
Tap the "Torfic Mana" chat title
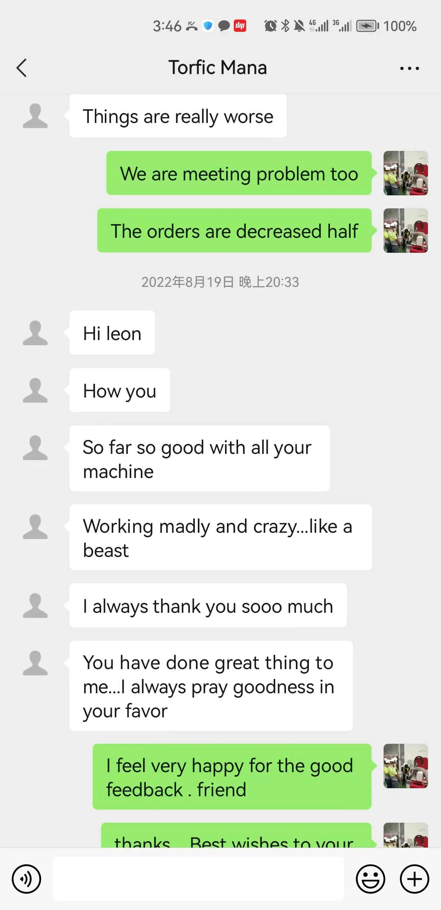217,68
